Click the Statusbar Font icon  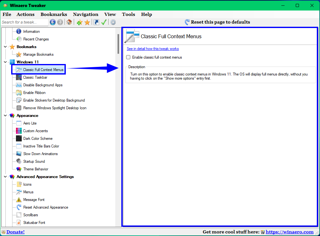pos(19,223)
